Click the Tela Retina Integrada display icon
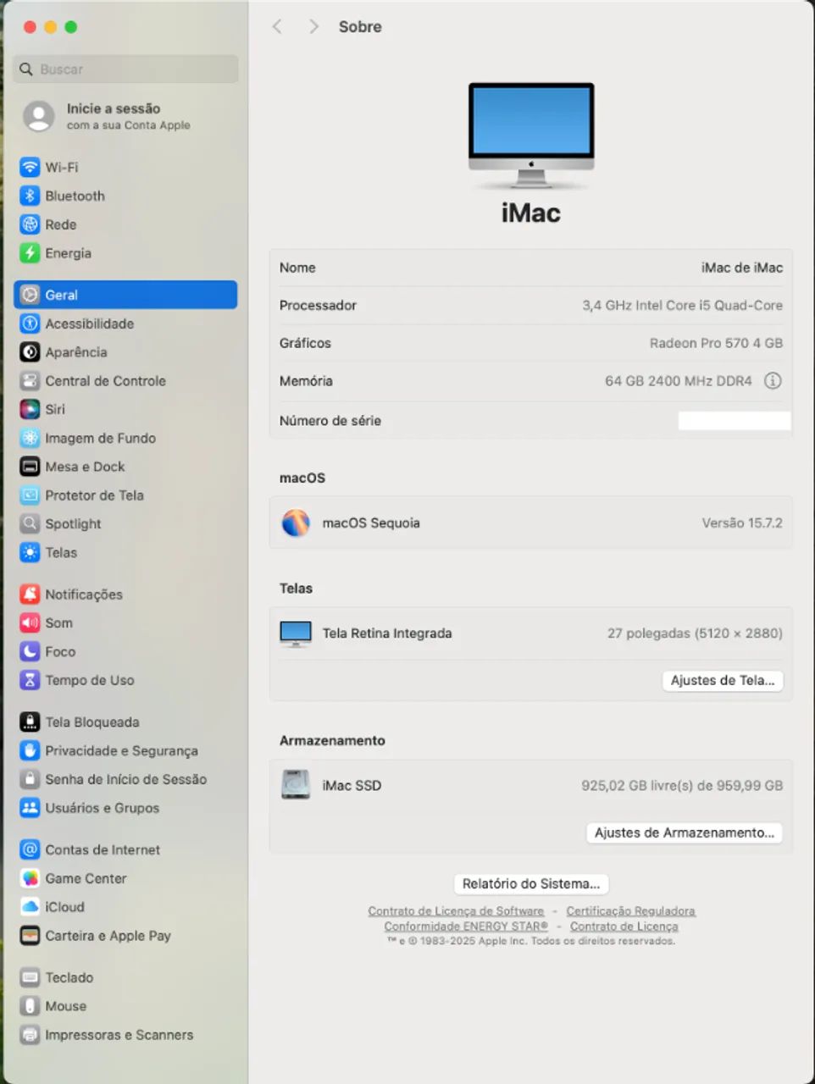815x1084 pixels. point(296,633)
